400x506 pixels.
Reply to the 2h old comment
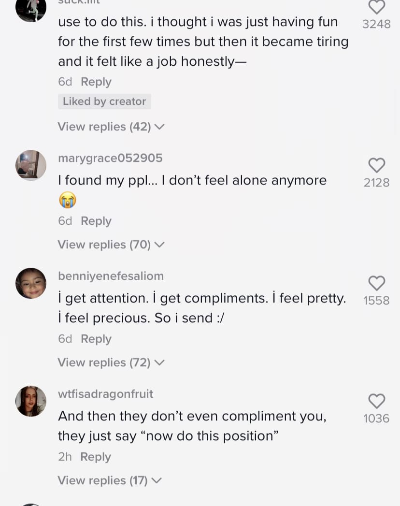[96, 457]
